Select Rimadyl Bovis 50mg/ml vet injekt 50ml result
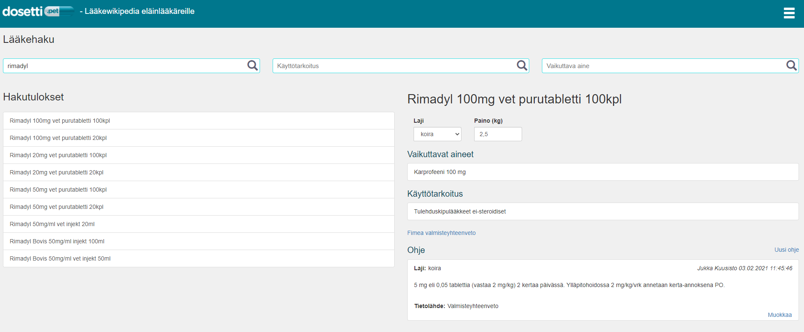The width and height of the screenshot is (804, 332). [x=199, y=258]
